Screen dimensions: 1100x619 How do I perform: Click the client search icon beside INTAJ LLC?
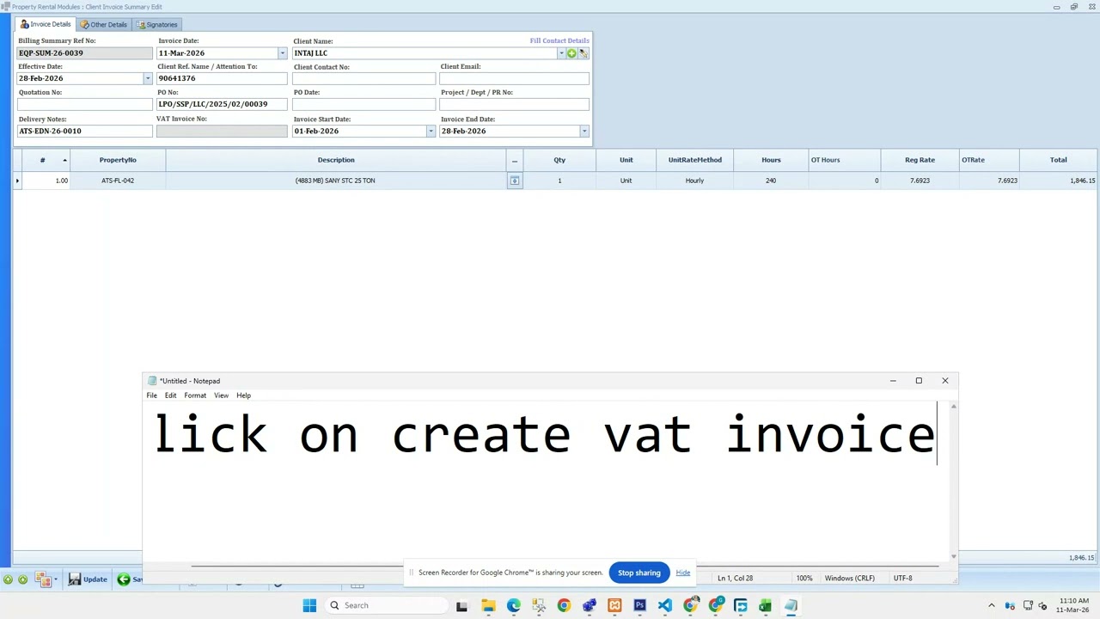click(583, 53)
